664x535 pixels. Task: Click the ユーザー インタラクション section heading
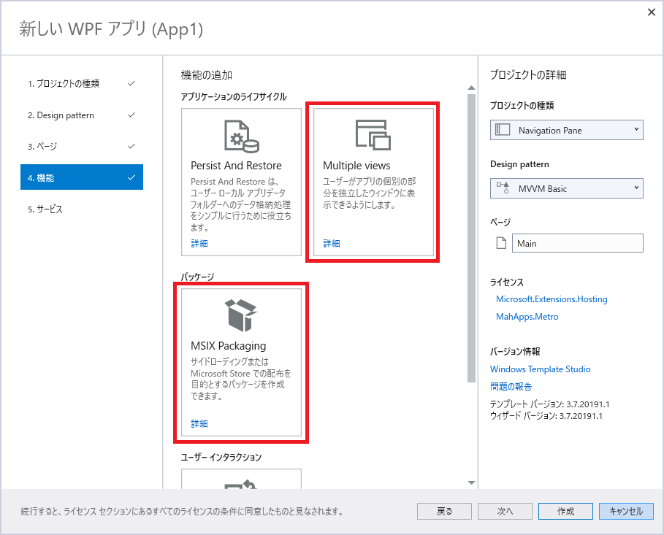[x=221, y=457]
